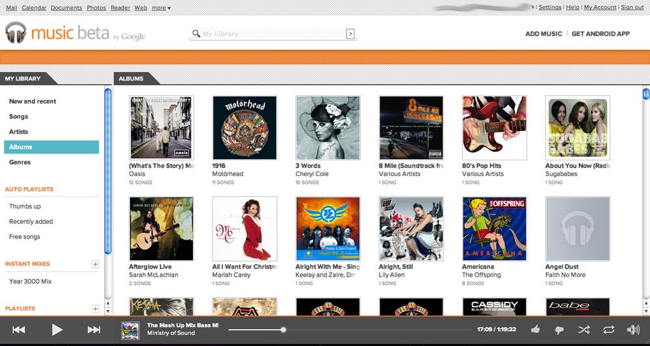Give thumbs down to current song
The width and height of the screenshot is (650, 346).
[559, 330]
